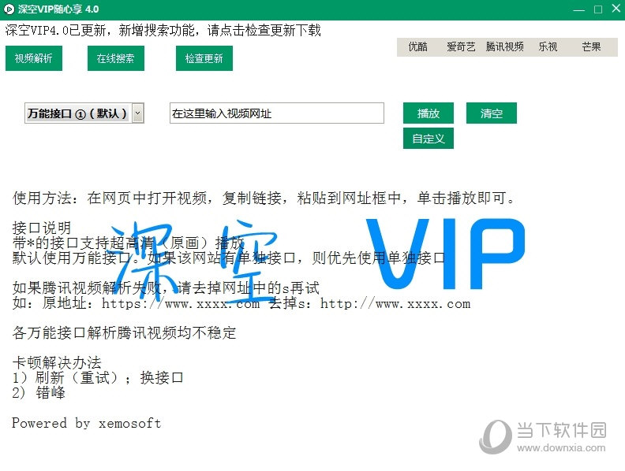The height and width of the screenshot is (471, 625).
Task: Open the 视频解析 section
Action: (34, 58)
